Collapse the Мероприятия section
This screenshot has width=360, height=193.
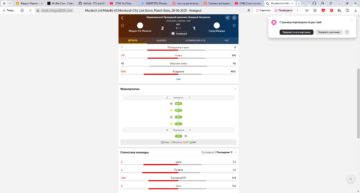(x=235, y=89)
